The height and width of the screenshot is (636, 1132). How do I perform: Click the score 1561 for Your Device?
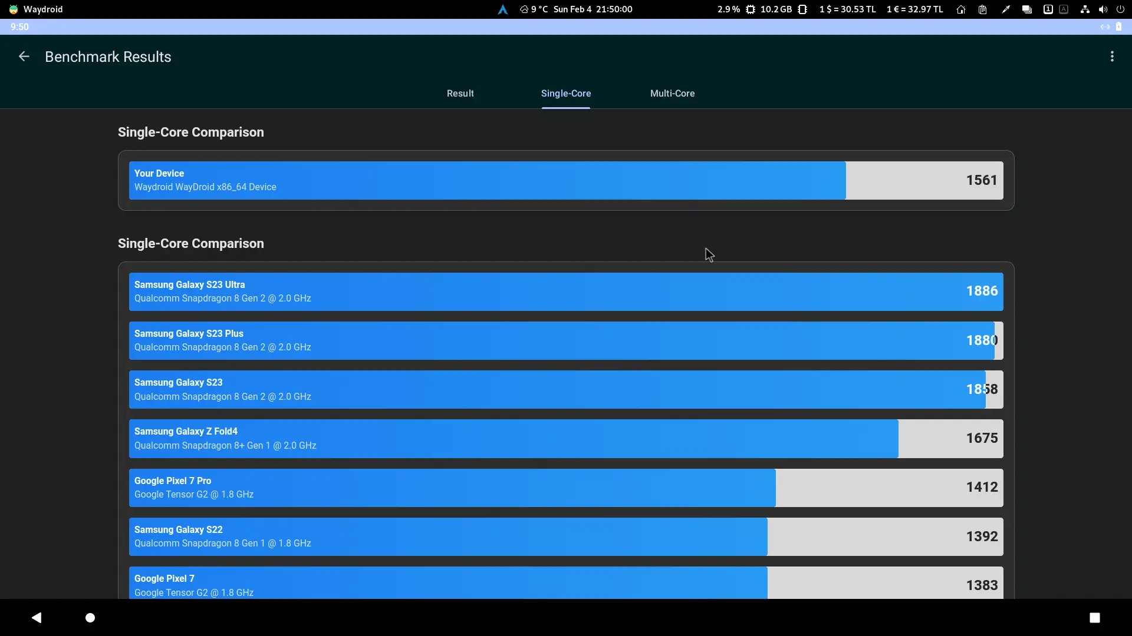coord(981,180)
